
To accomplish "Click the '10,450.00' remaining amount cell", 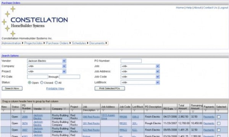I will point(197,123).
